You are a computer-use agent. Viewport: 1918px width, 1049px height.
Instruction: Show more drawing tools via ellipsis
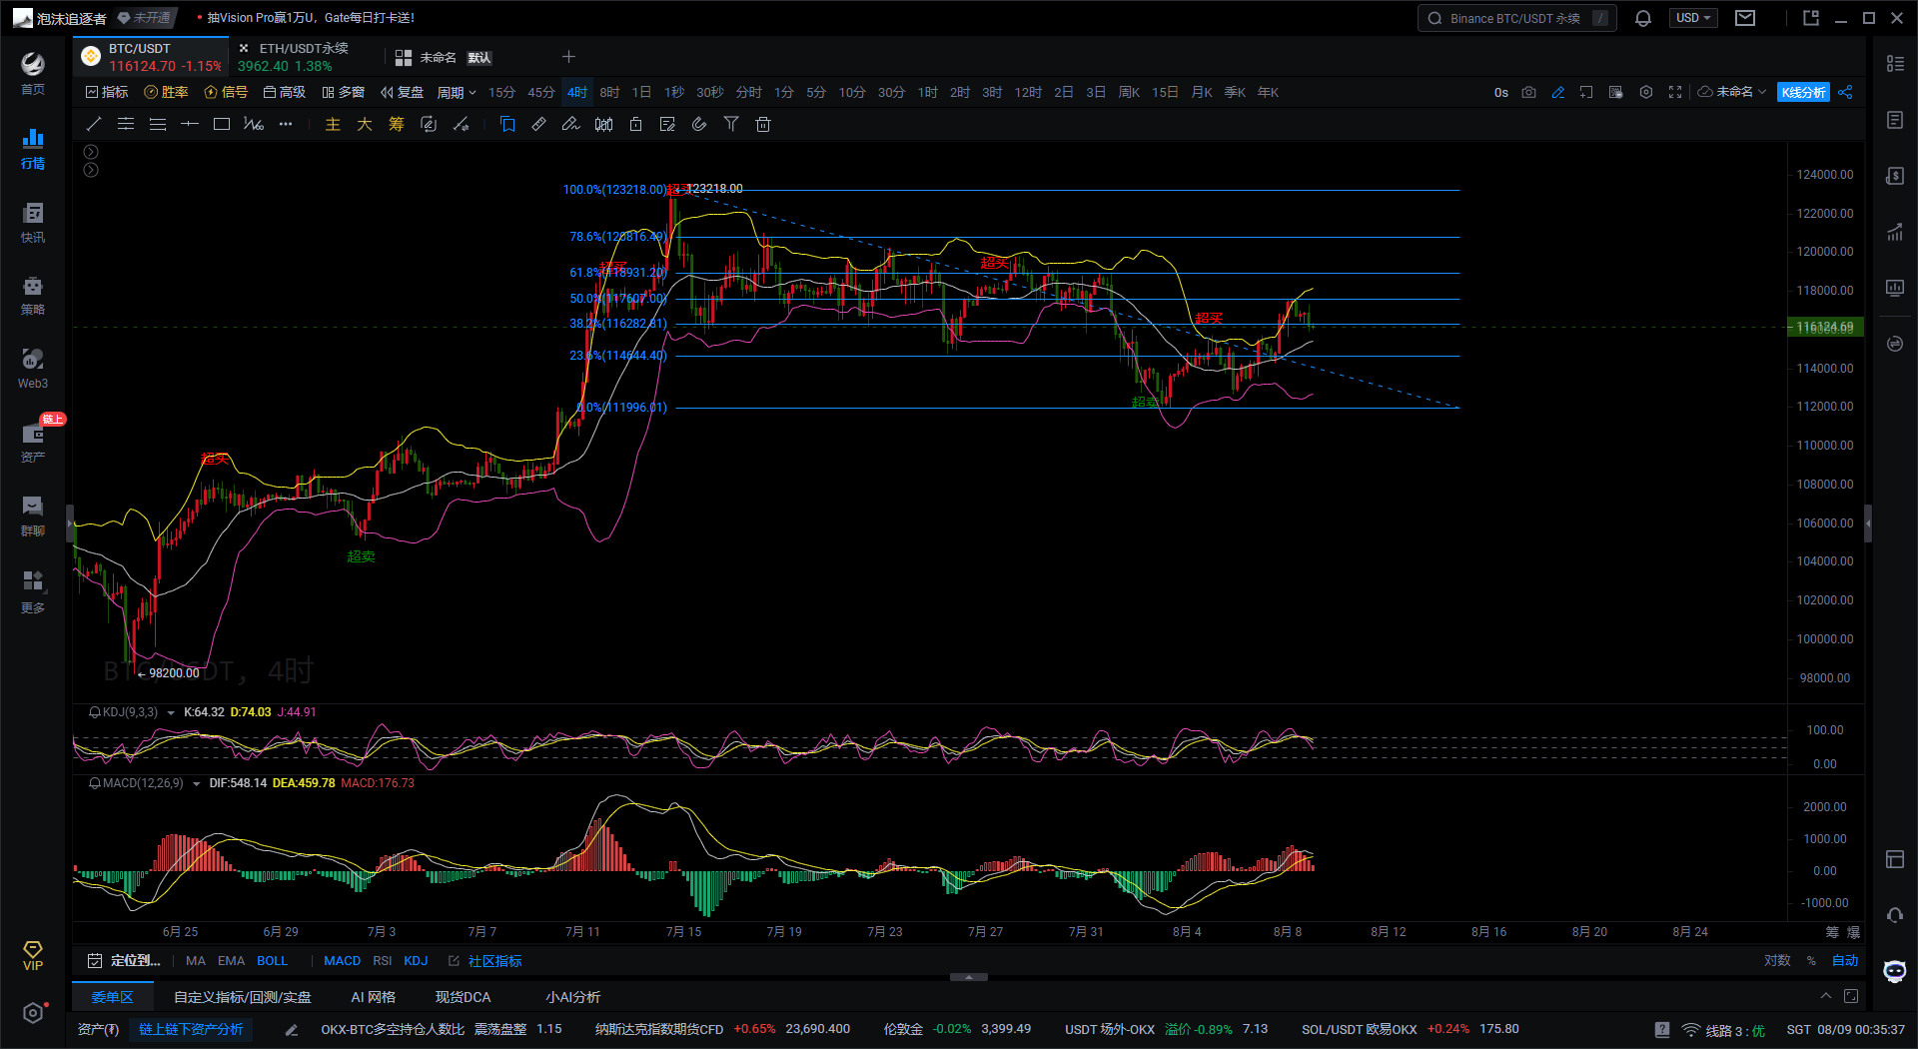[286, 124]
